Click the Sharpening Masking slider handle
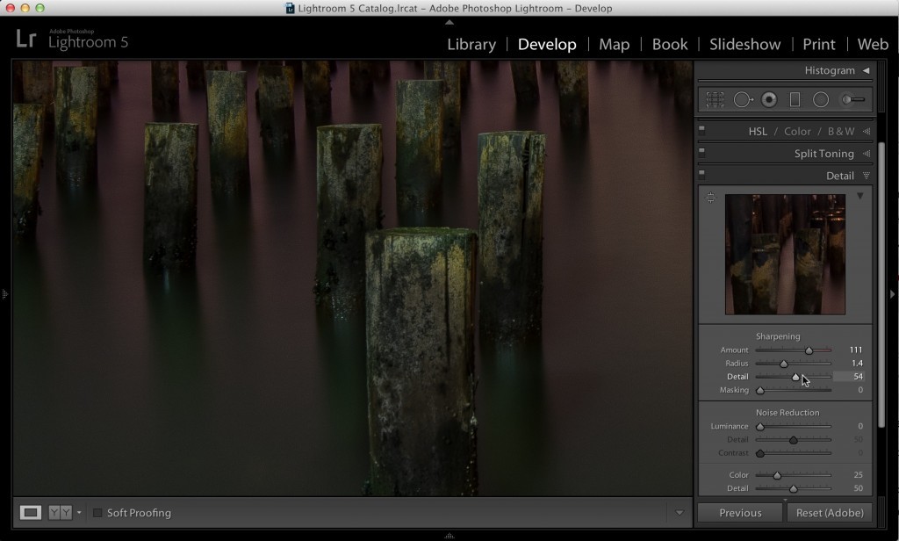 760,390
